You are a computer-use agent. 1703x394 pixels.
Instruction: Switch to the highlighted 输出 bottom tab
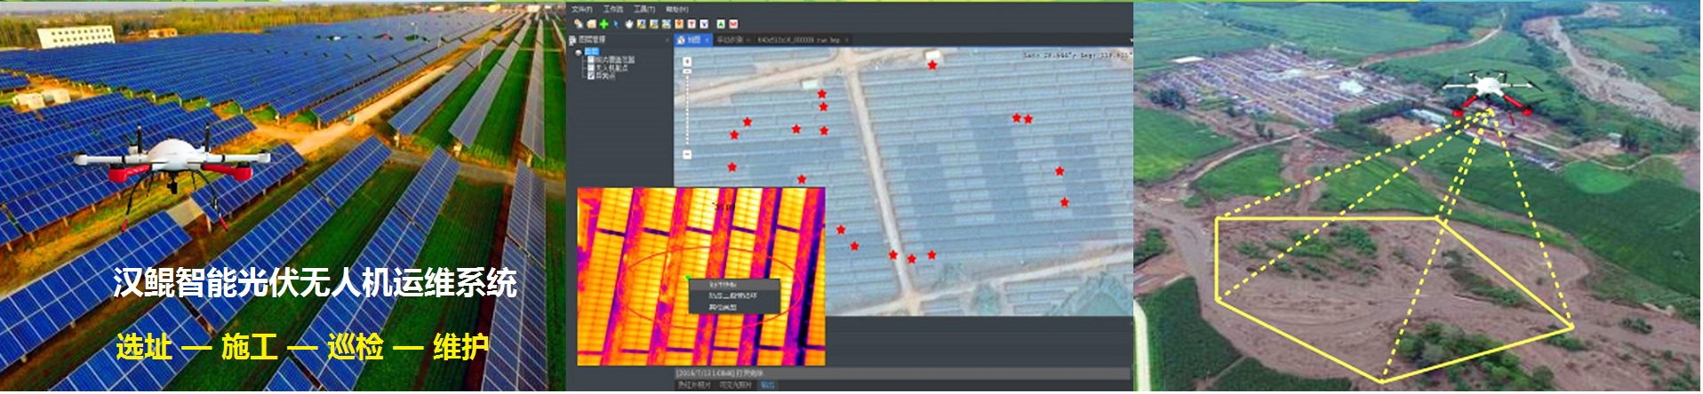pyautogui.click(x=767, y=384)
